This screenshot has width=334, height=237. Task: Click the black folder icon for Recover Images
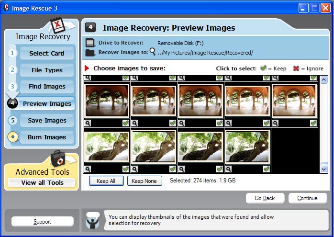click(90, 52)
